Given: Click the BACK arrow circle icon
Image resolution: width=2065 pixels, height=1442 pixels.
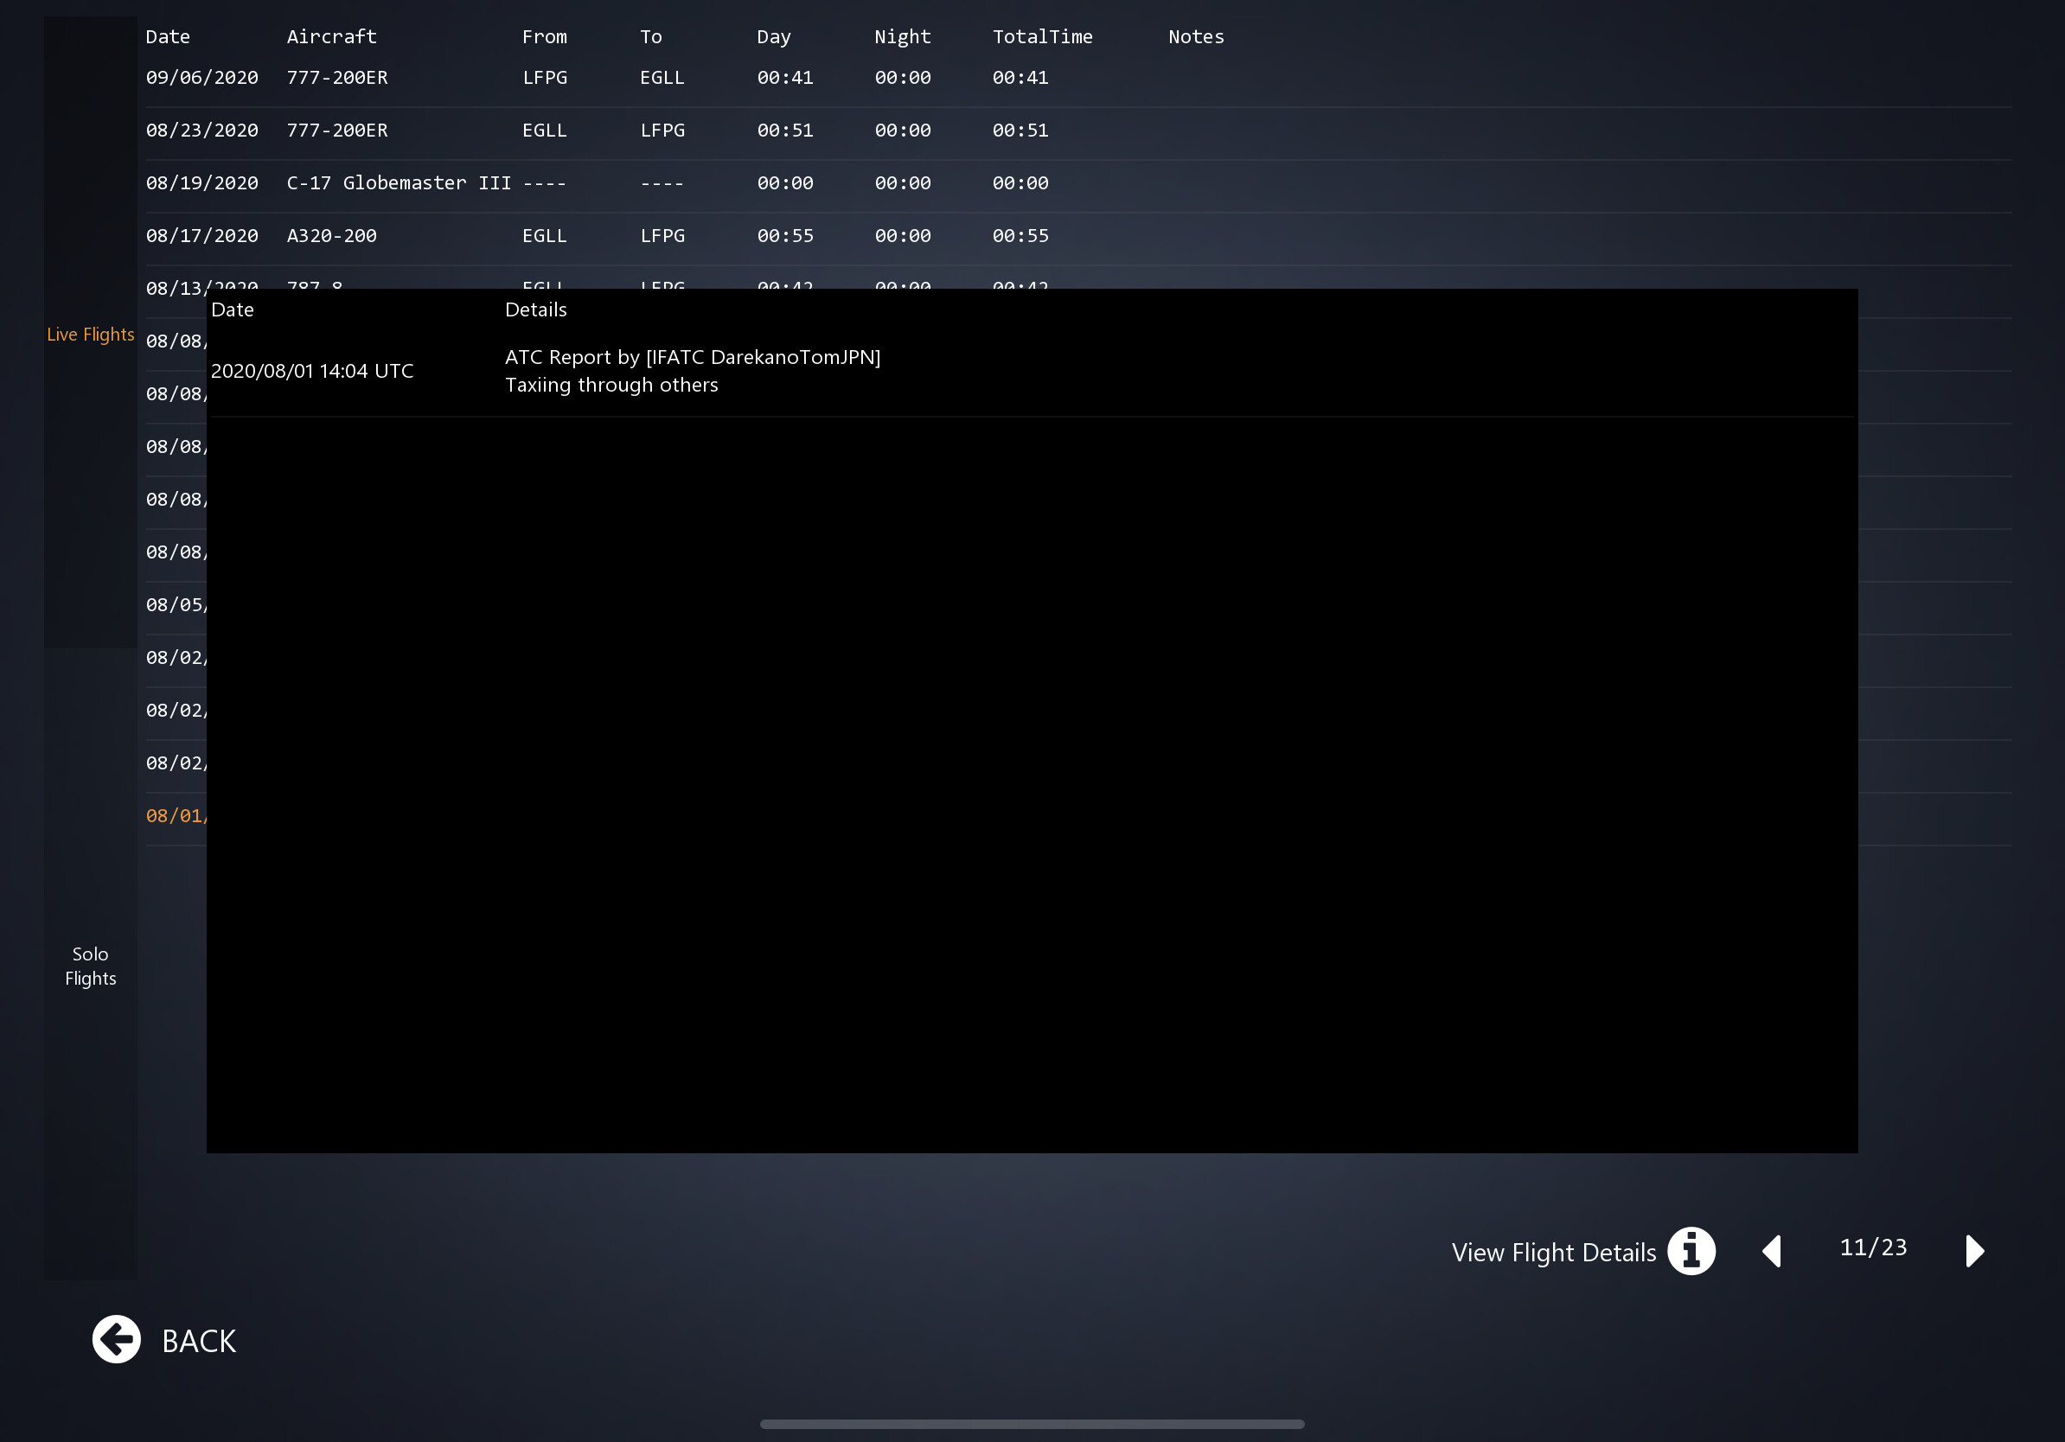Looking at the screenshot, I should 116,1339.
